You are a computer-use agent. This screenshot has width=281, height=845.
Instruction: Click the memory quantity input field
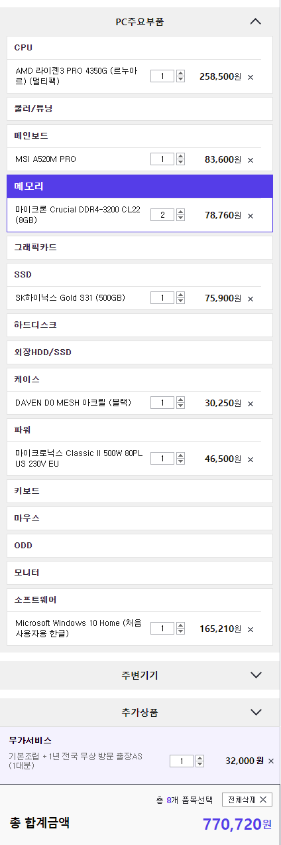(x=162, y=214)
